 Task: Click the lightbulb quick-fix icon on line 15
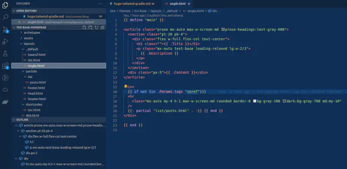pos(126,86)
